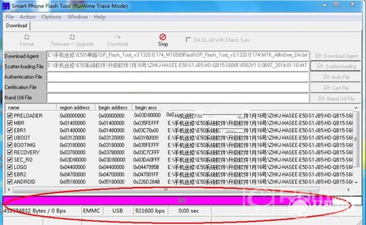Click the empty Nand Util File field
366x225 pixels.
tap(178, 98)
